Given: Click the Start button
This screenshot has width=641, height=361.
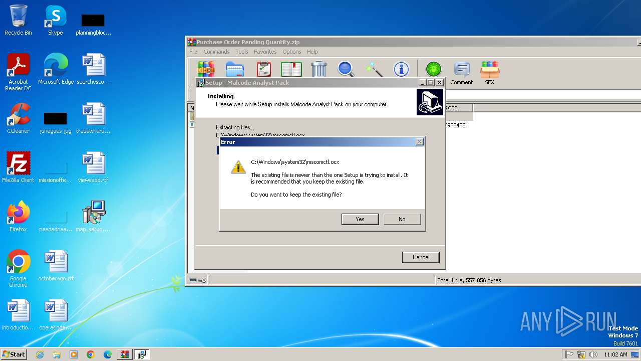Looking at the screenshot, I should [14, 354].
